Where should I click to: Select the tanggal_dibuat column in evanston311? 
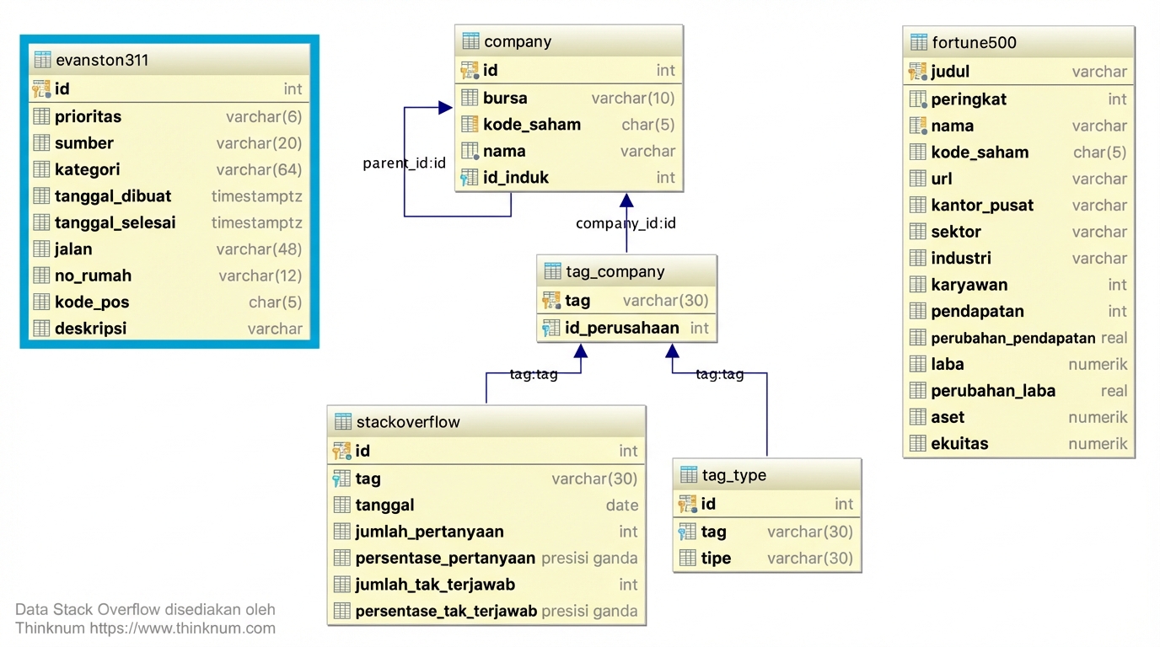[112, 196]
